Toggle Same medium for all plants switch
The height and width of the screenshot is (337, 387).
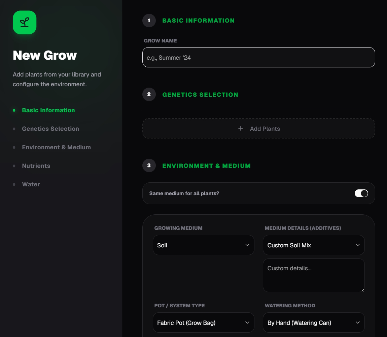click(x=361, y=193)
